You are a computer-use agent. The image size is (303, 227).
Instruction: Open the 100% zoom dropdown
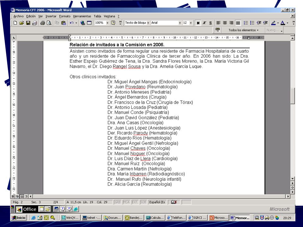(x=107, y=23)
